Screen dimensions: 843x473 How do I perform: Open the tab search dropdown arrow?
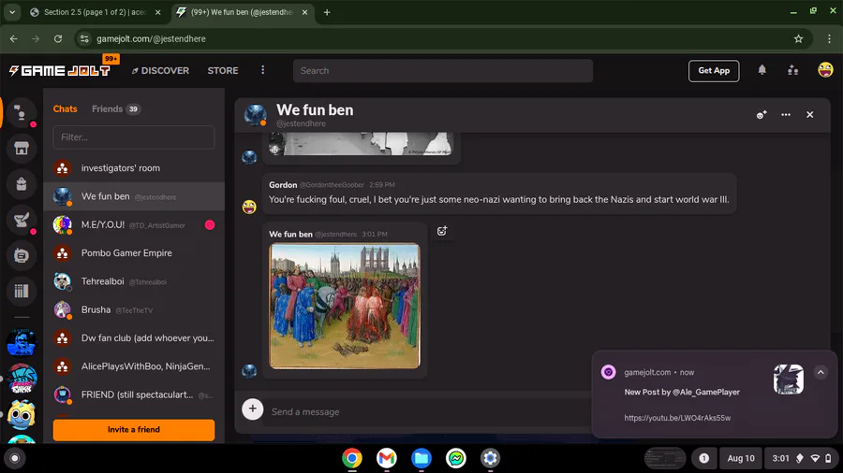(12, 12)
